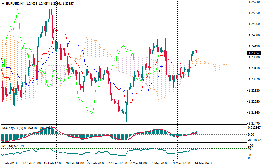The width and height of the screenshot is (261, 167).
Task: Click the 15 Feb 12:00 time label
Action: coord(52,163)
